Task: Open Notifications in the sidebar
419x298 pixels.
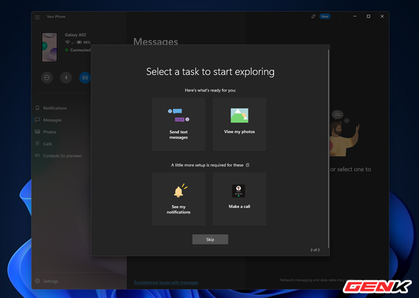Action: click(55, 108)
